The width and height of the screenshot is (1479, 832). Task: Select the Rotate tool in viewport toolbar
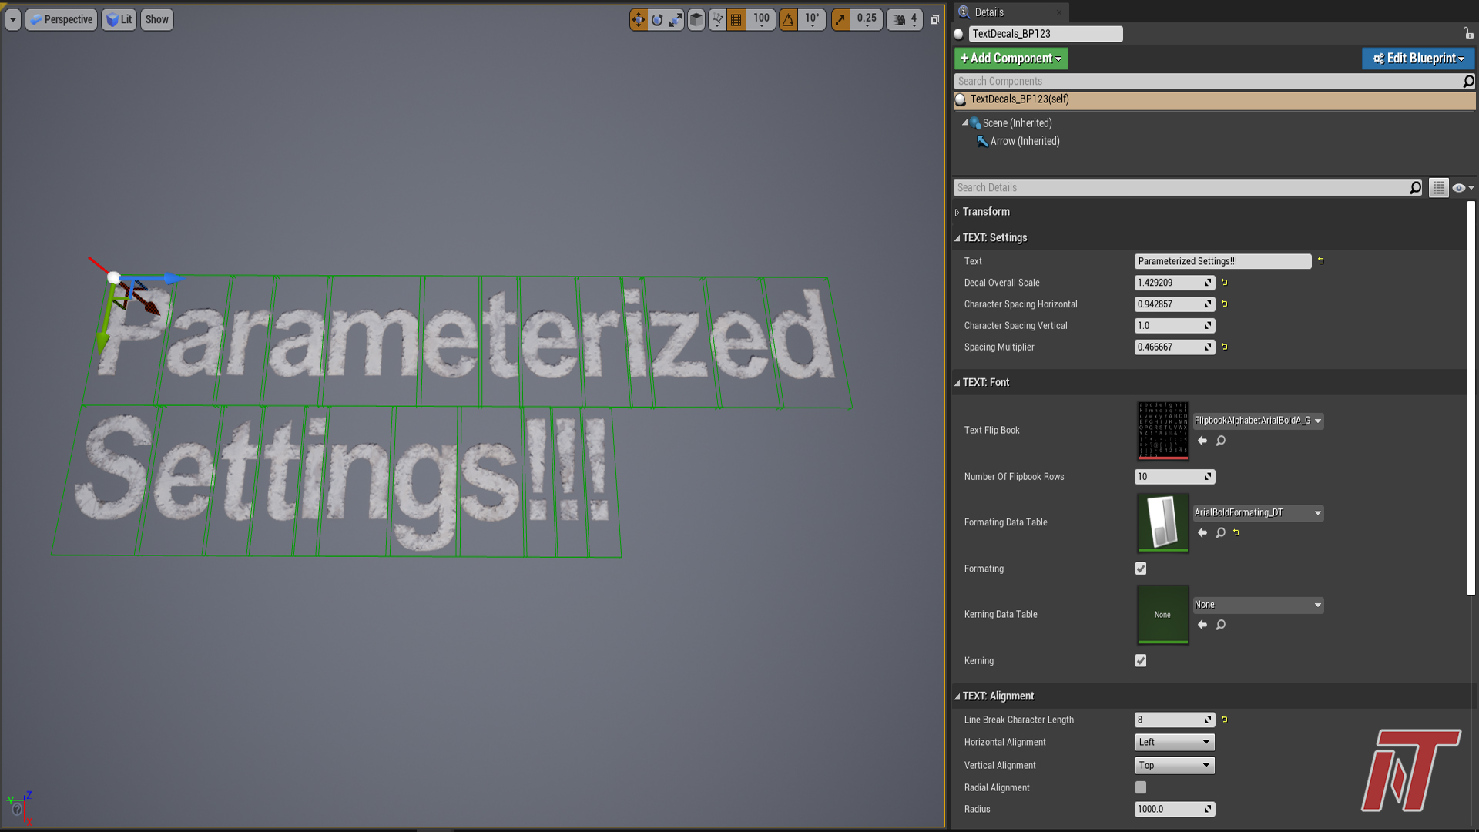point(657,20)
